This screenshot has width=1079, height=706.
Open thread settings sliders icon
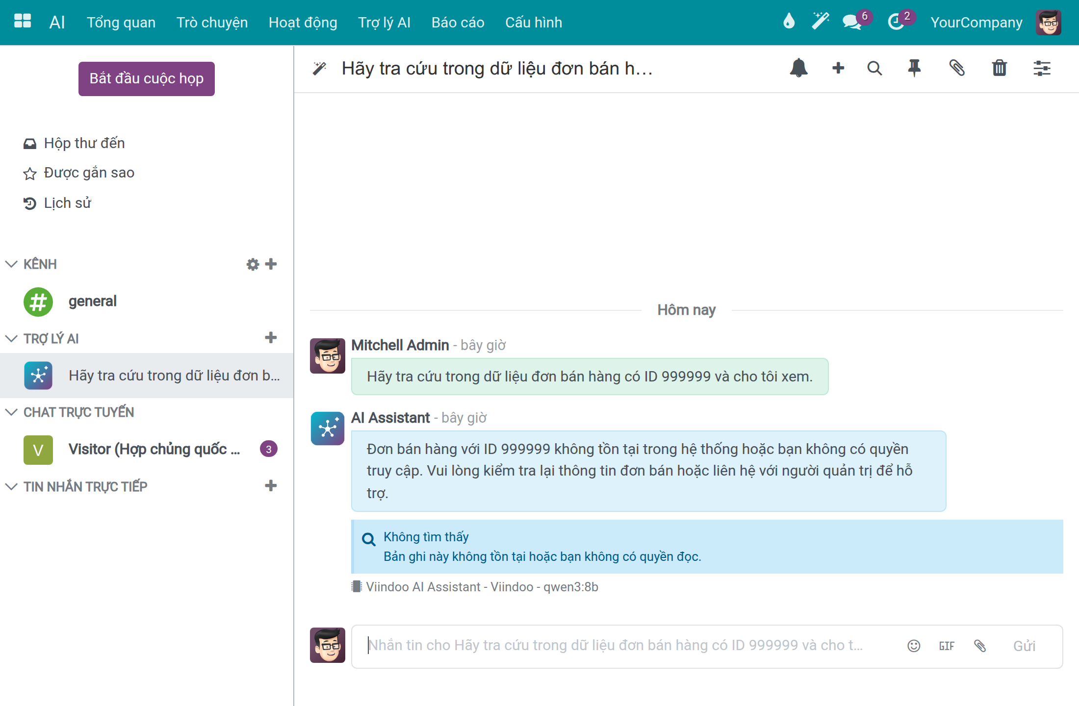(x=1042, y=68)
